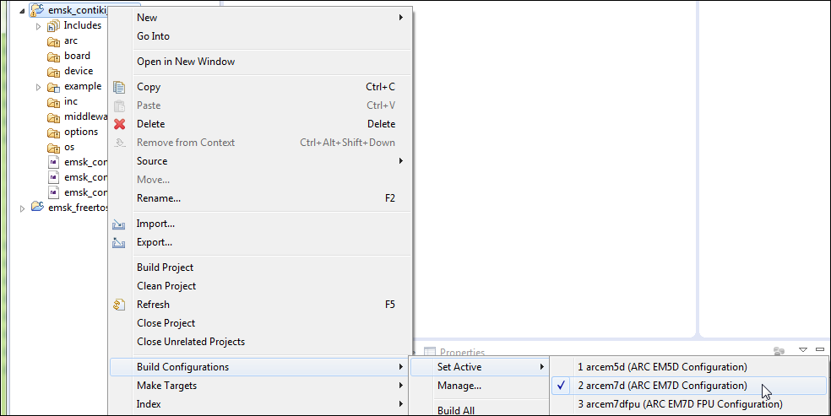
Task: Minimize the Properties panel
Action: (x=820, y=349)
